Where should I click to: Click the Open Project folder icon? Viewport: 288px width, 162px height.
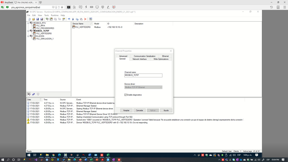[x=33, y=19]
